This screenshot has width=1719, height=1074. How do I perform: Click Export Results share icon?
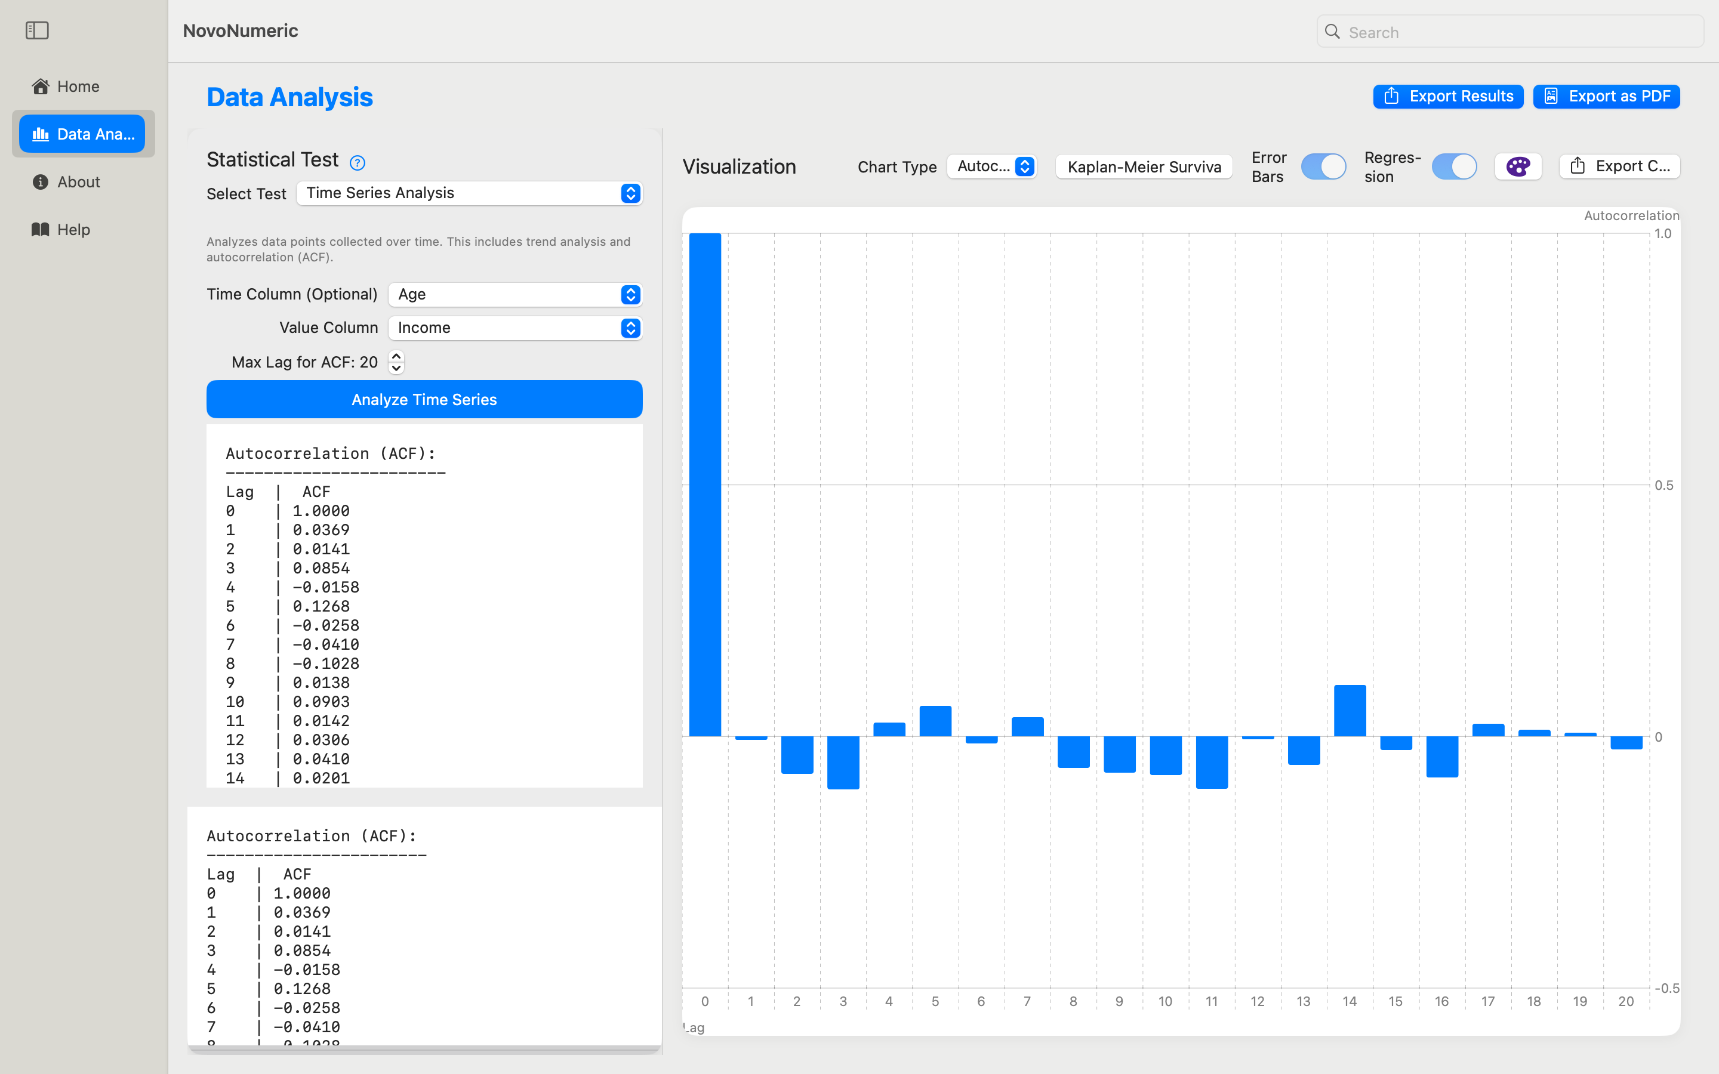pos(1391,96)
